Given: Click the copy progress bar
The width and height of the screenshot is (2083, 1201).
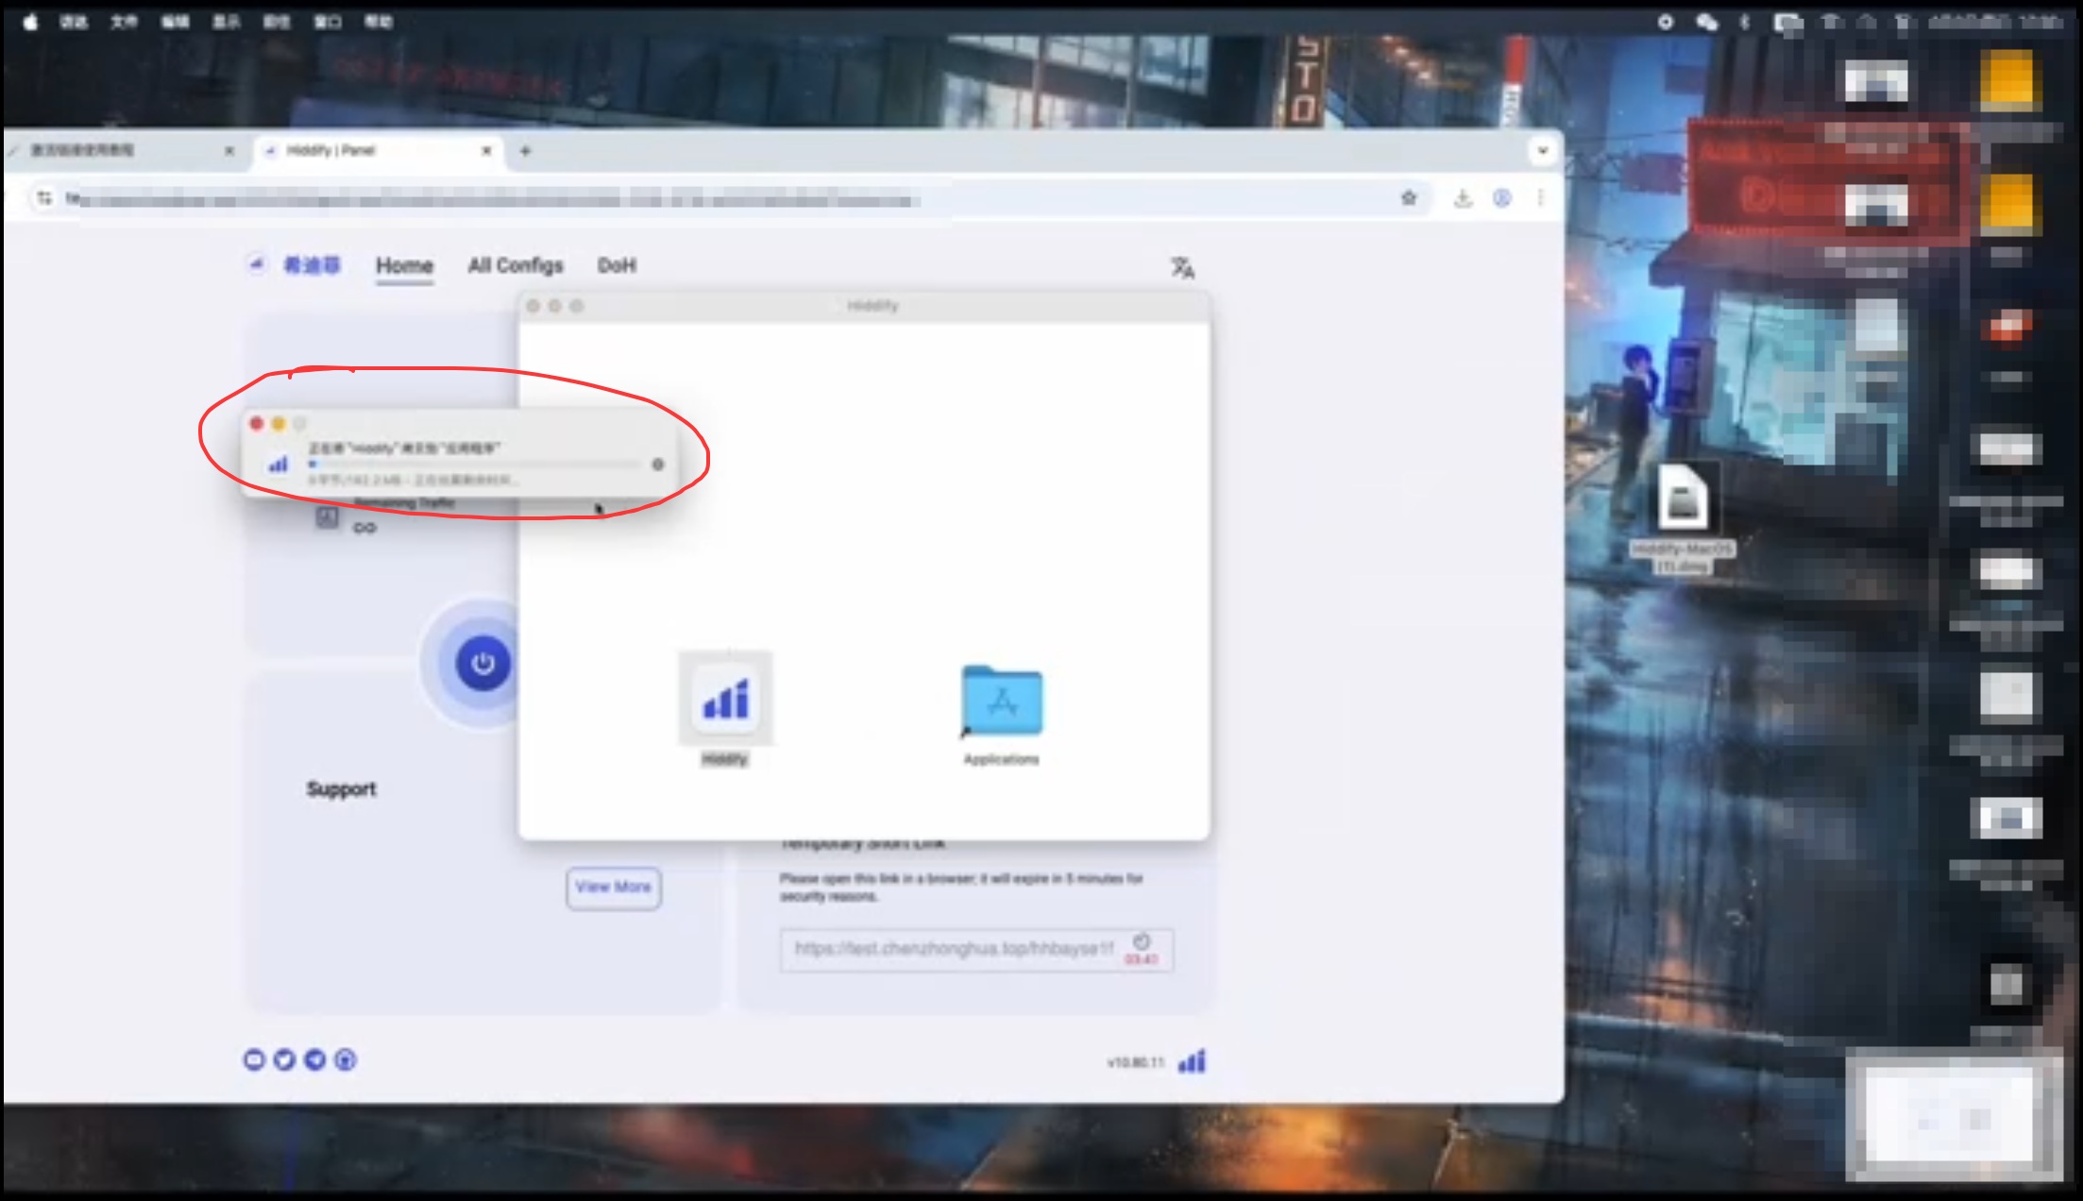Looking at the screenshot, I should pyautogui.click(x=475, y=465).
